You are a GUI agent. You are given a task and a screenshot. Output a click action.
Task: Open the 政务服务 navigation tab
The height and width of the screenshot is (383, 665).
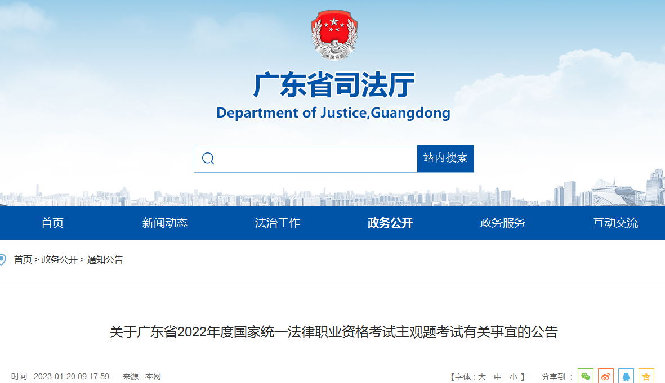tap(503, 223)
